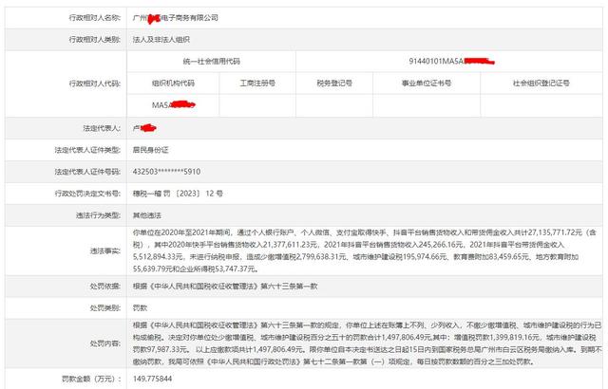Click the company name starting with 广州
The image size is (608, 389).
175,17
